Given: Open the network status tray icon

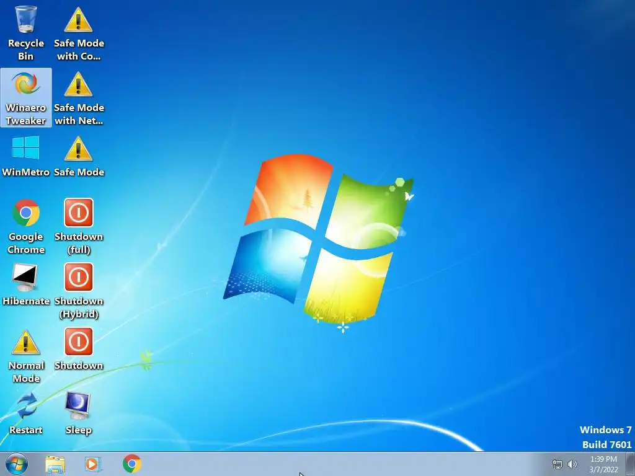Looking at the screenshot, I should click(557, 464).
